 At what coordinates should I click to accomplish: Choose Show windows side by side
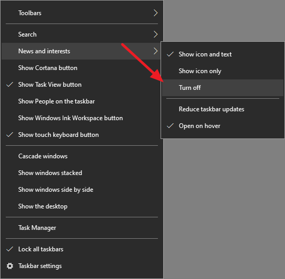81,190
